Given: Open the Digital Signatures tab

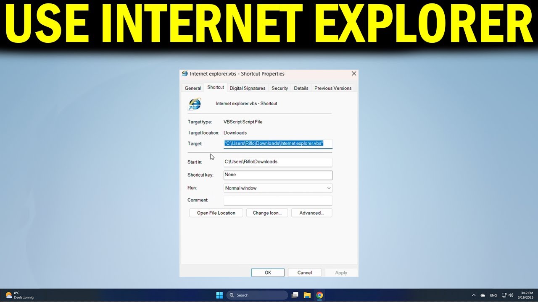Looking at the screenshot, I should (x=248, y=88).
